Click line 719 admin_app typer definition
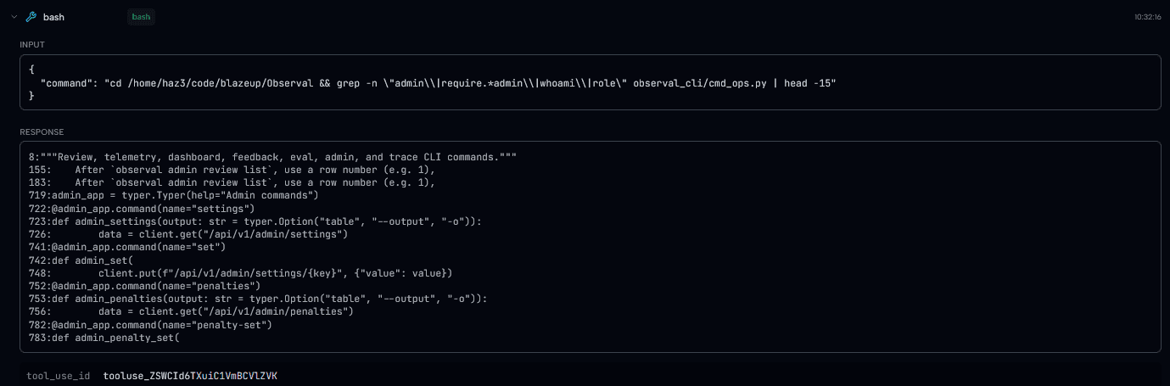This screenshot has width=1170, height=386. (x=173, y=195)
